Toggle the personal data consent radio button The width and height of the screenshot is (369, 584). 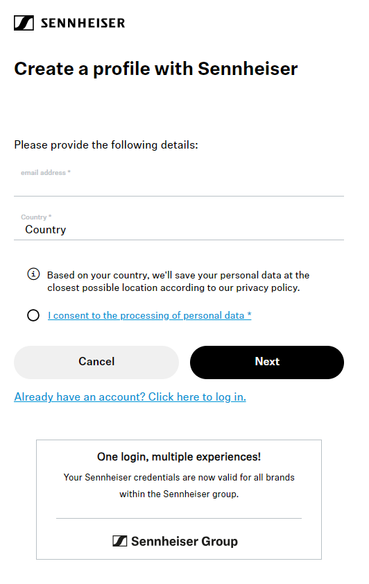(x=33, y=315)
